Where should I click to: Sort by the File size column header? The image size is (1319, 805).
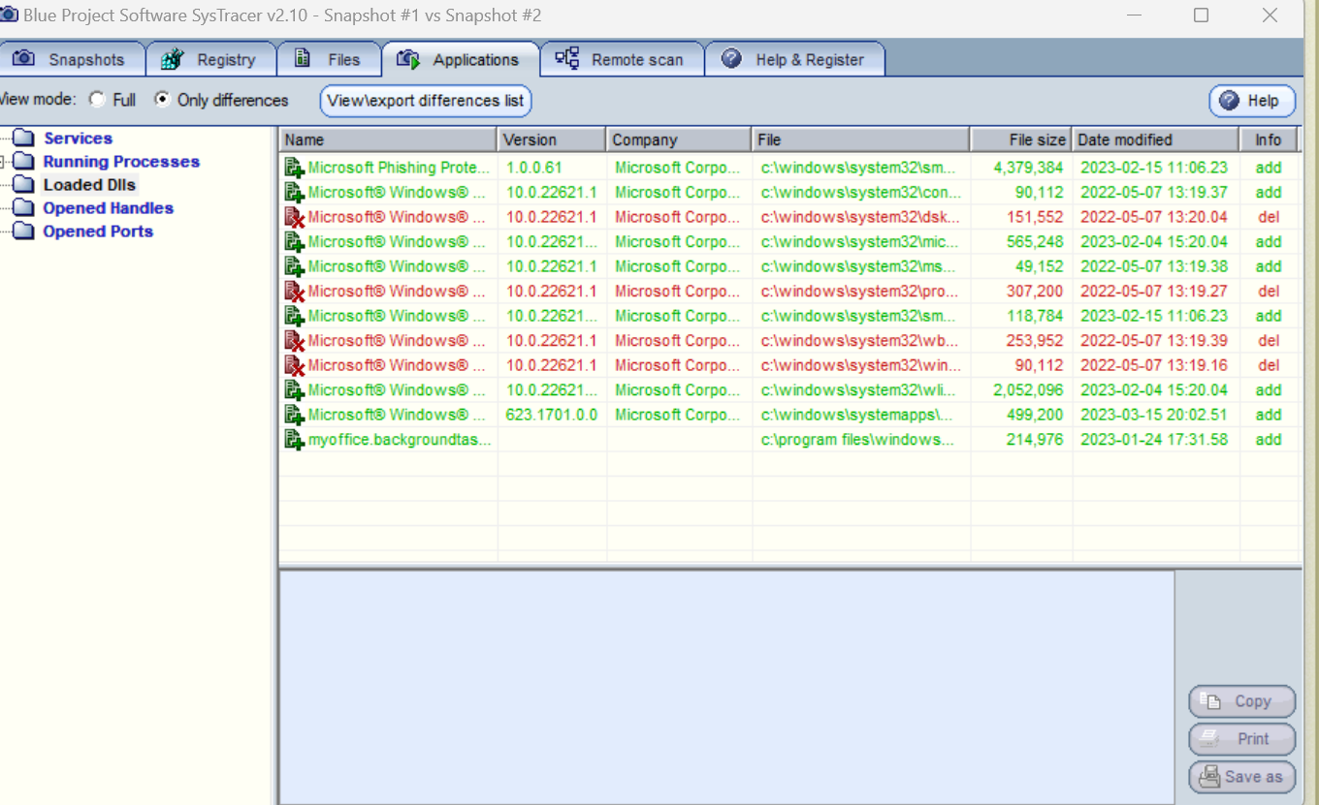pos(1021,139)
